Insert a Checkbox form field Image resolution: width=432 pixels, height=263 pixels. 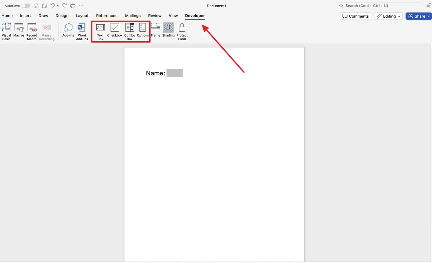[x=115, y=30]
